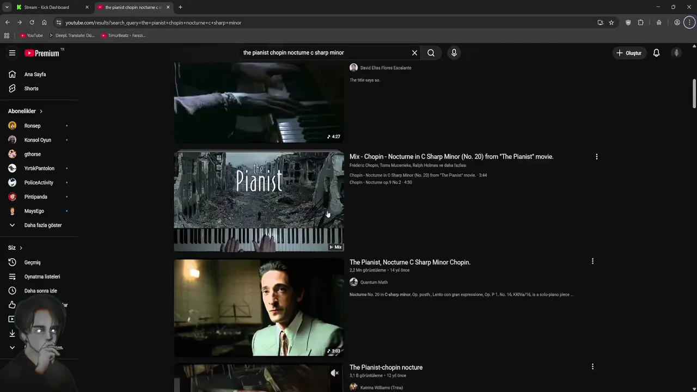Open David Elias Flores Escalante channel
Image resolution: width=697 pixels, height=392 pixels.
(x=386, y=68)
